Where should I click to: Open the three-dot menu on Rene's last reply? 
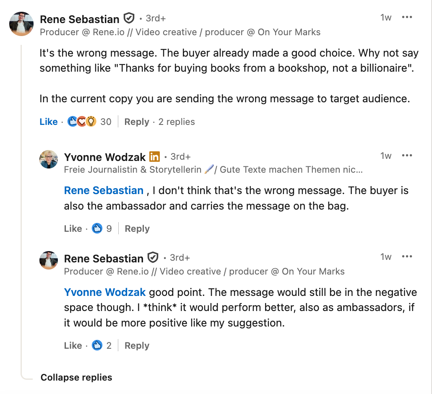(x=407, y=257)
